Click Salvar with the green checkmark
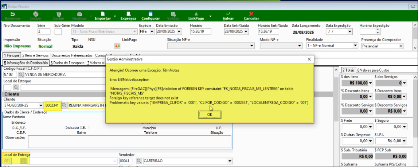The height and width of the screenshot is (167, 418). pos(228,16)
